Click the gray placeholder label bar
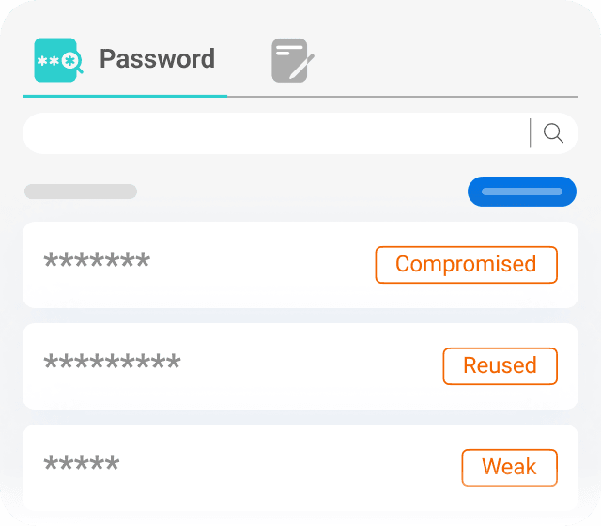 coord(81,192)
